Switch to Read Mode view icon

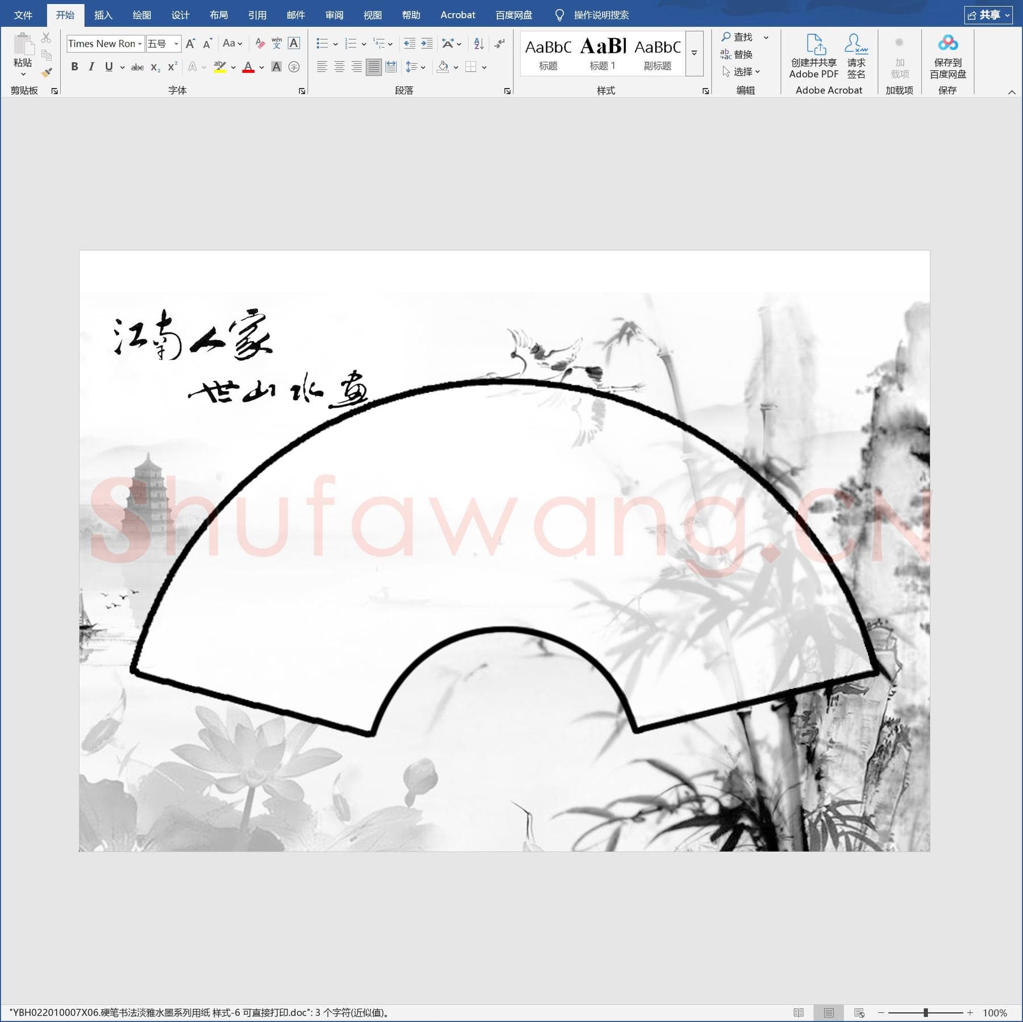coord(799,1012)
